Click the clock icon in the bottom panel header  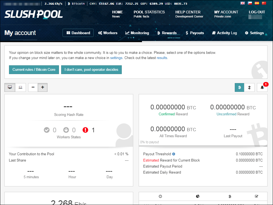pos(160,196)
